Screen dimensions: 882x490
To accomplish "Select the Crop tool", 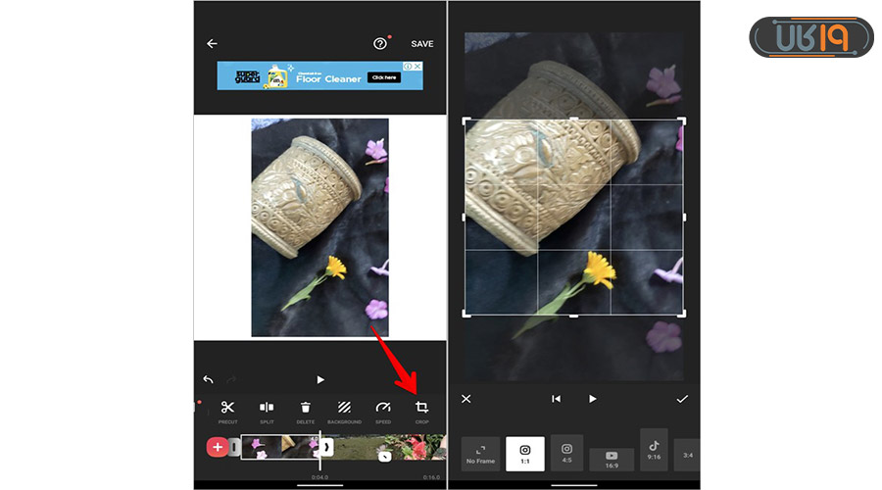I will (x=422, y=410).
